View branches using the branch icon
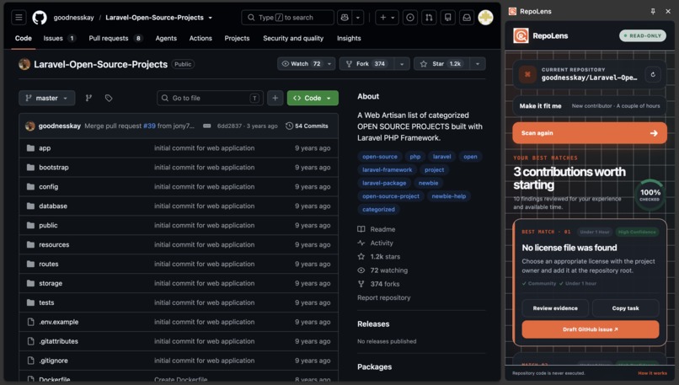The height and width of the screenshot is (385, 679). click(88, 98)
